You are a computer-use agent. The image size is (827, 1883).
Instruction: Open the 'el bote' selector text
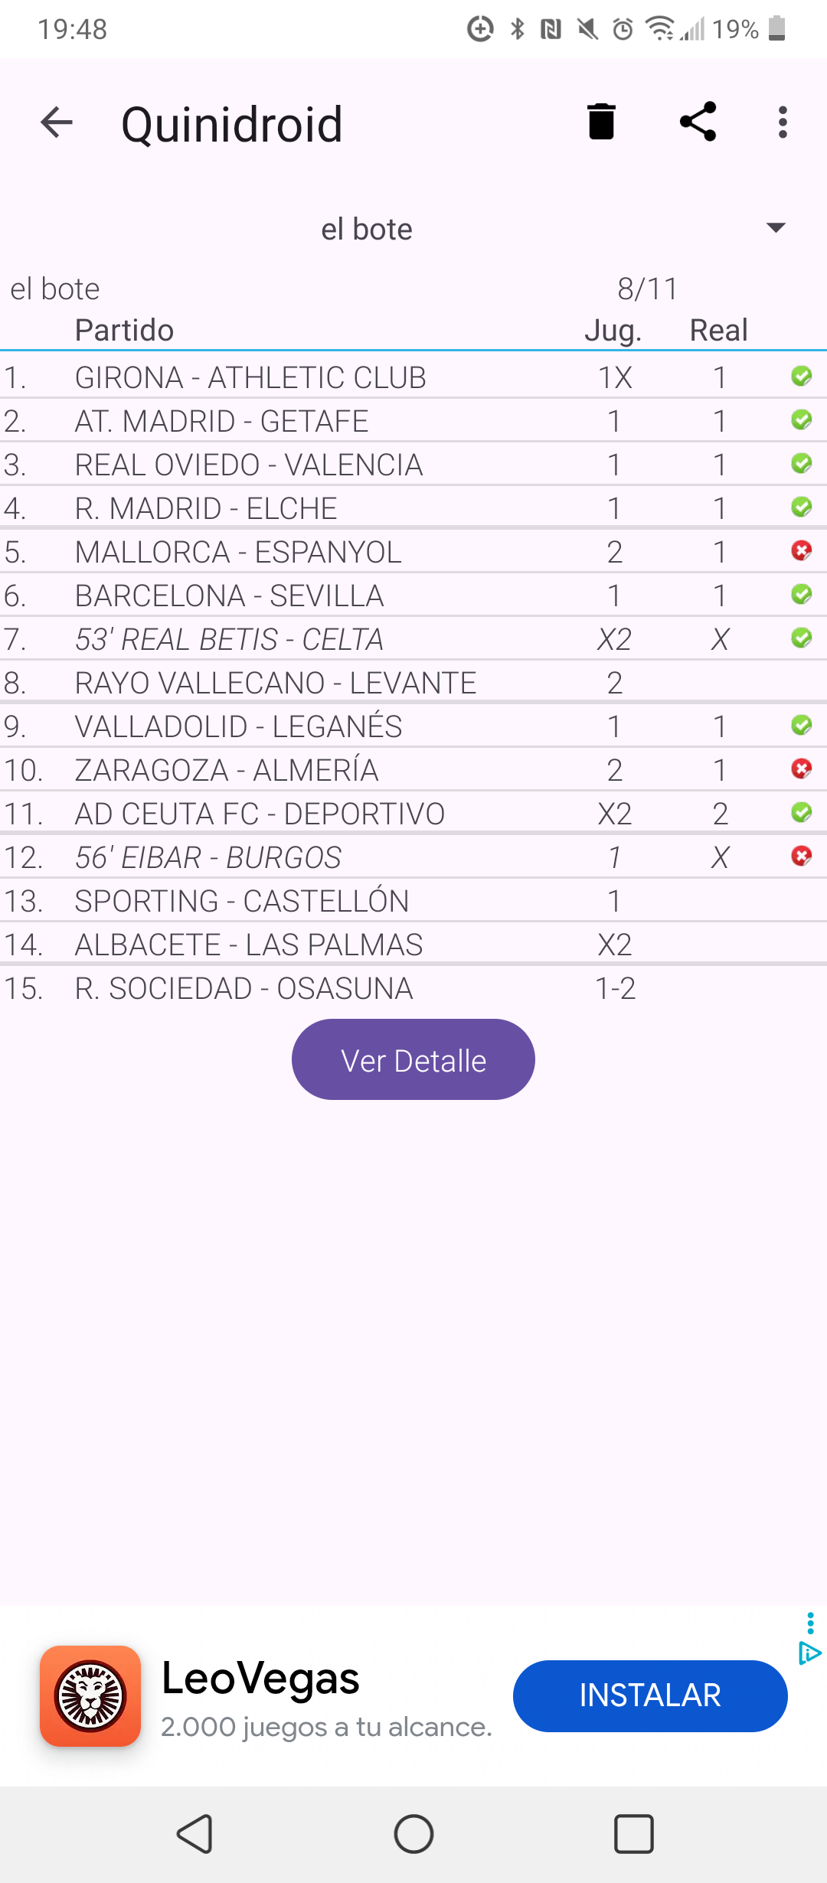[x=366, y=229]
